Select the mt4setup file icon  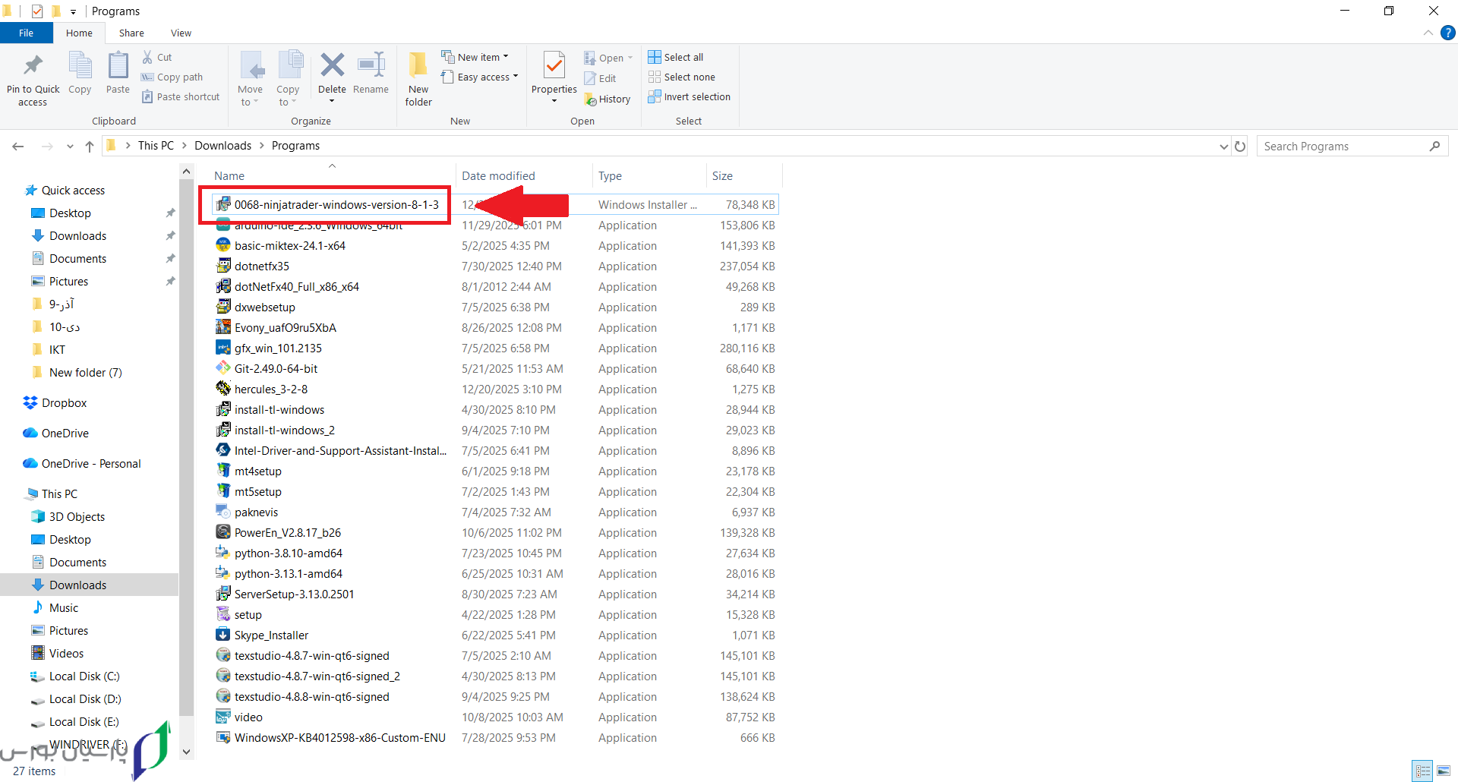[x=222, y=470]
